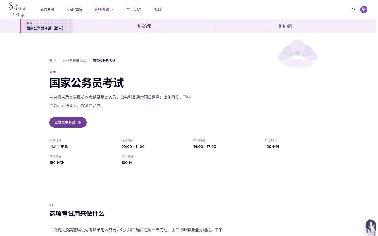Open the assistant mascot avatar
Viewport: 378px width, 236px height.
[371, 227]
